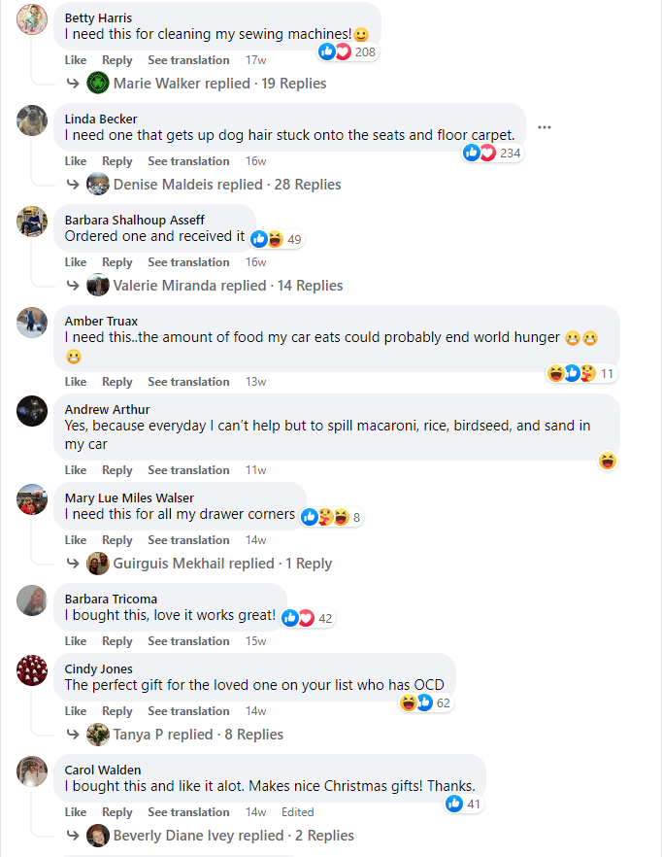
Task: Expand Tanya P's 8 replies thread
Action: [198, 735]
